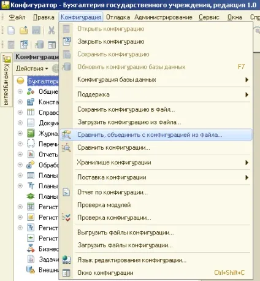Choose Выгрузить файлы конфигурации
260x281 pixels.
(x=156, y=233)
